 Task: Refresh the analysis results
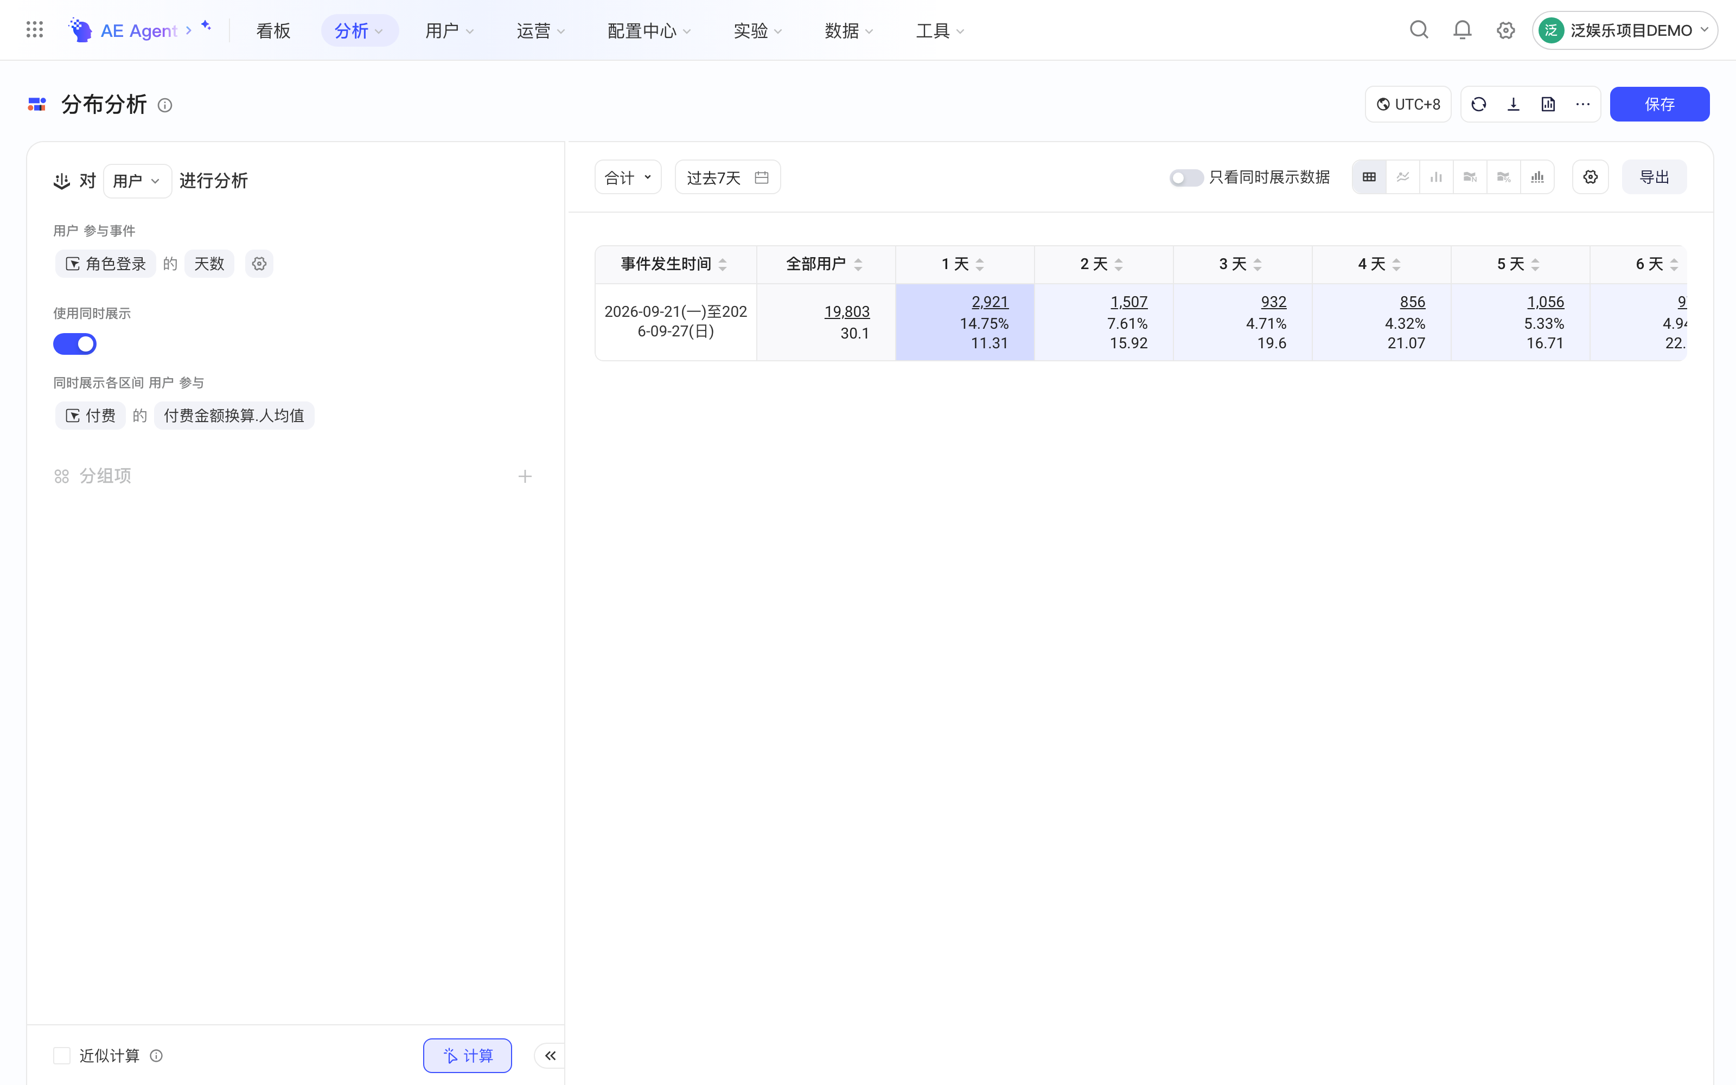tap(1478, 105)
